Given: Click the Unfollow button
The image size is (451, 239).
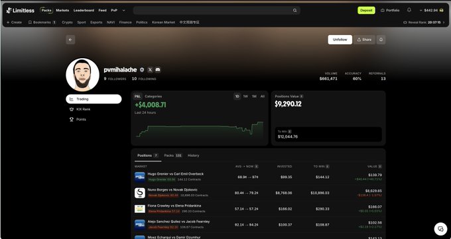Looking at the screenshot, I should tap(340, 40).
